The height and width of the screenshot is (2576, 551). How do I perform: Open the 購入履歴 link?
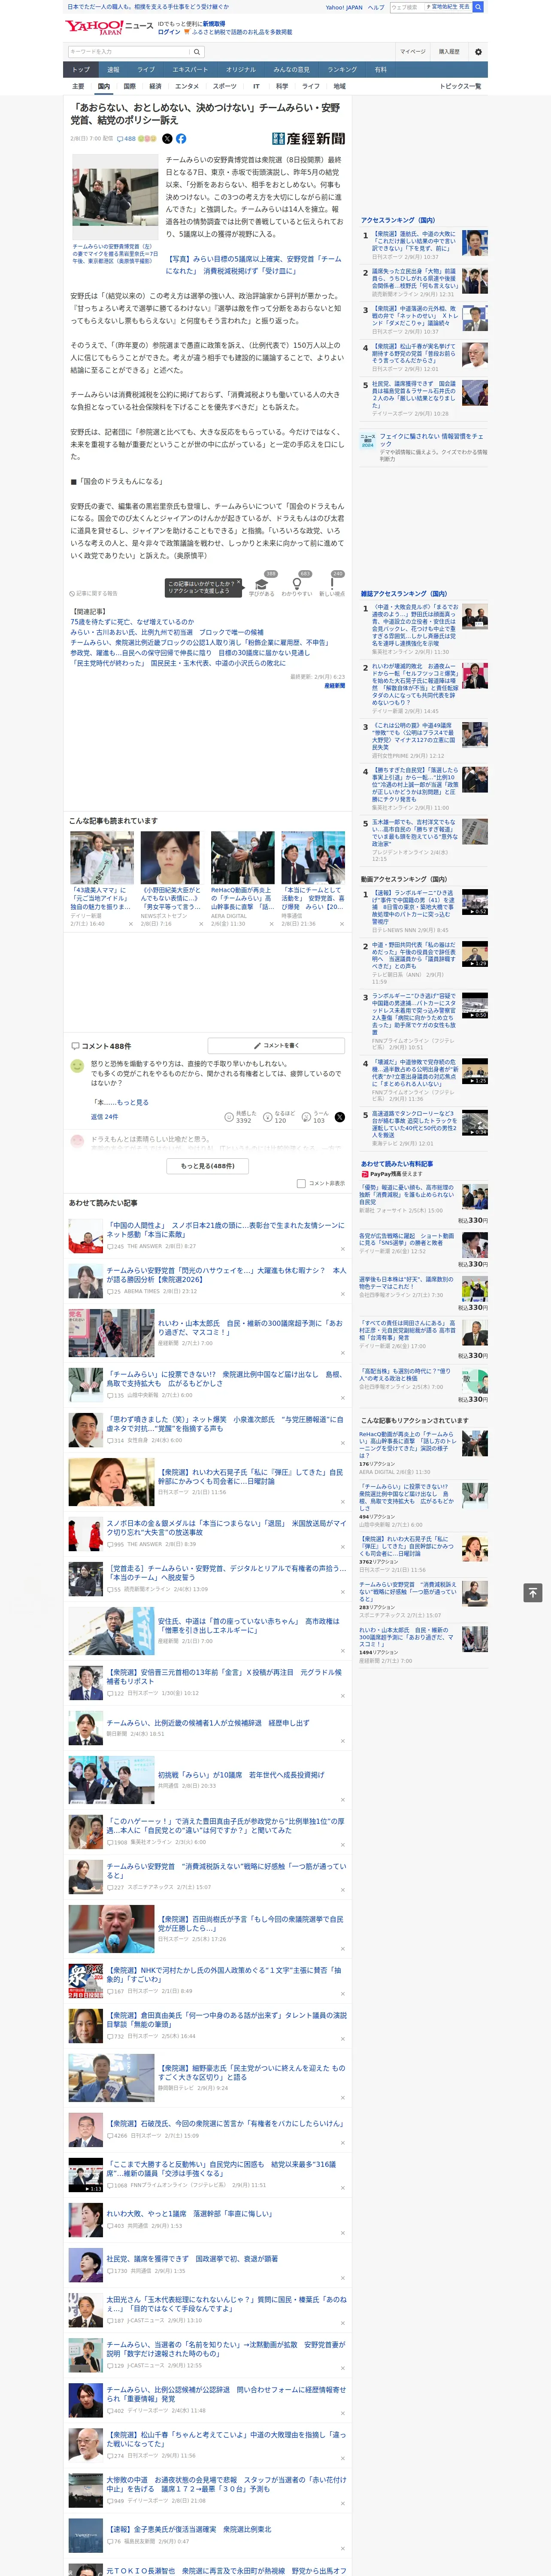click(449, 52)
